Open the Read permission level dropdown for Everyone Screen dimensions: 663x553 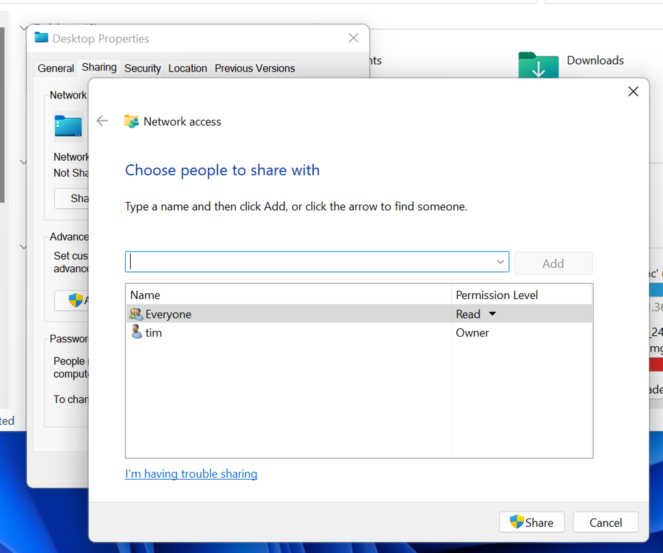coord(492,314)
